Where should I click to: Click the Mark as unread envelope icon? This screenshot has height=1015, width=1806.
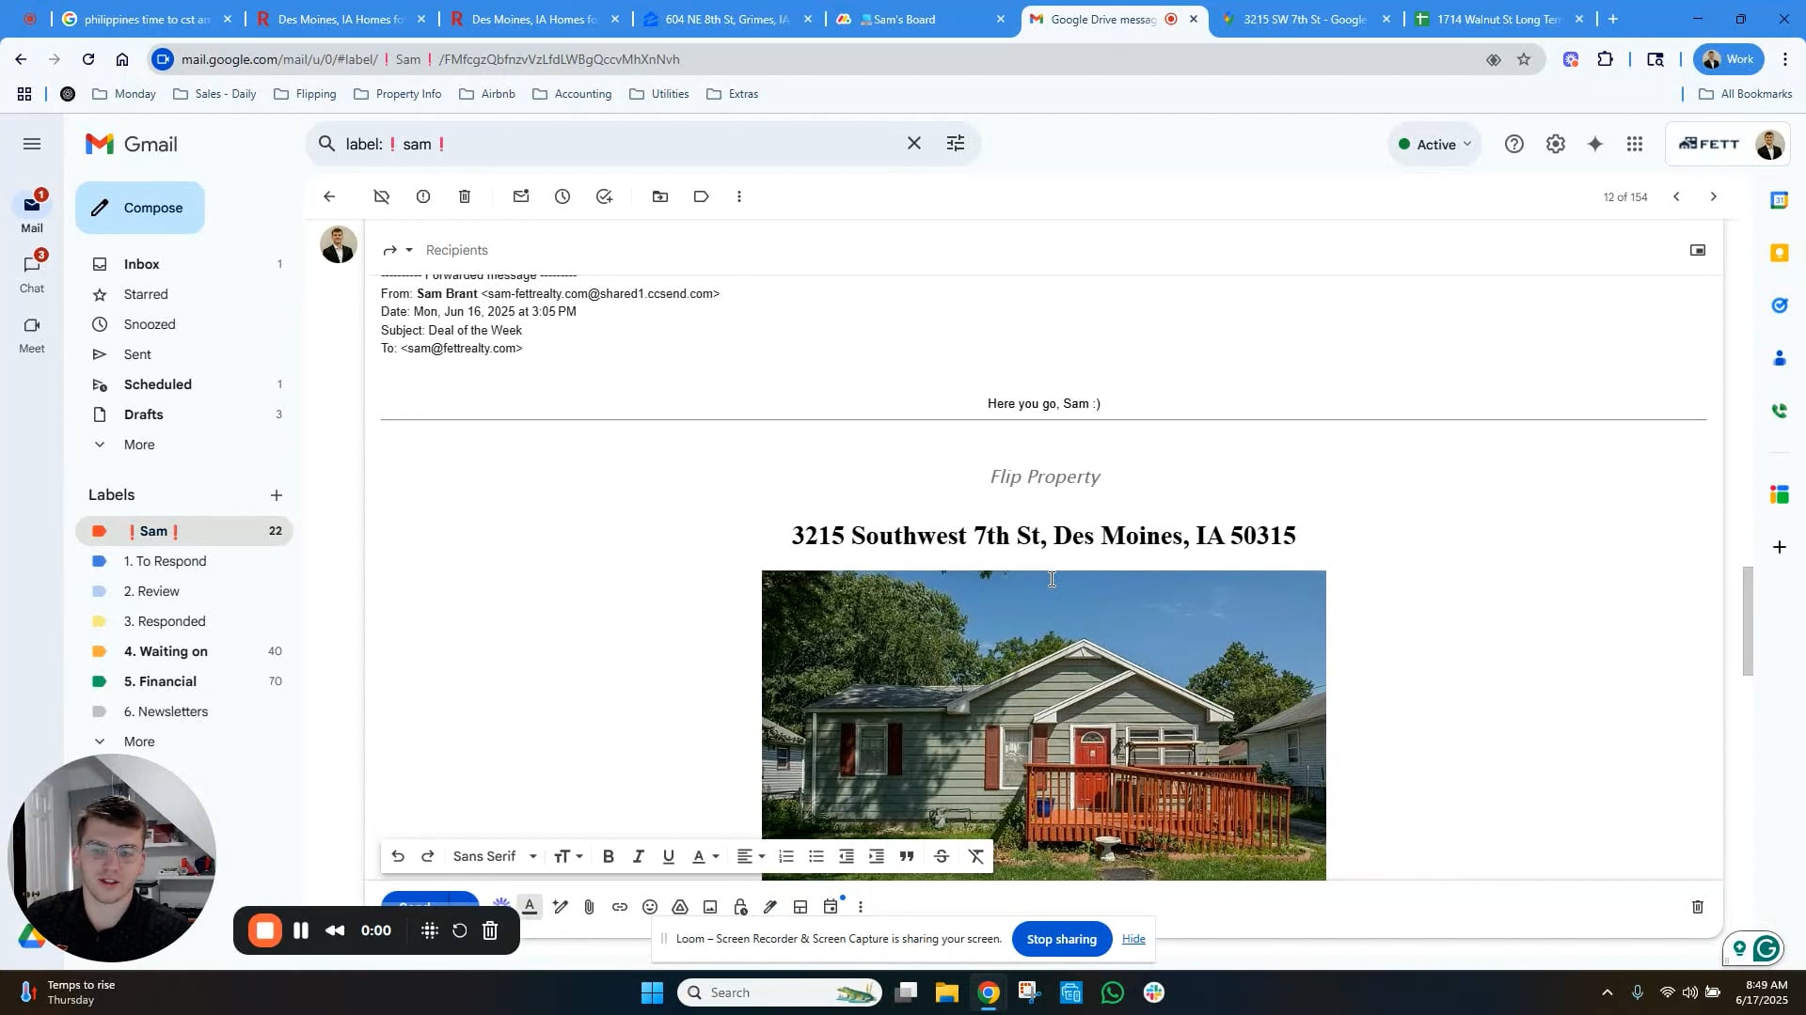coord(521,196)
